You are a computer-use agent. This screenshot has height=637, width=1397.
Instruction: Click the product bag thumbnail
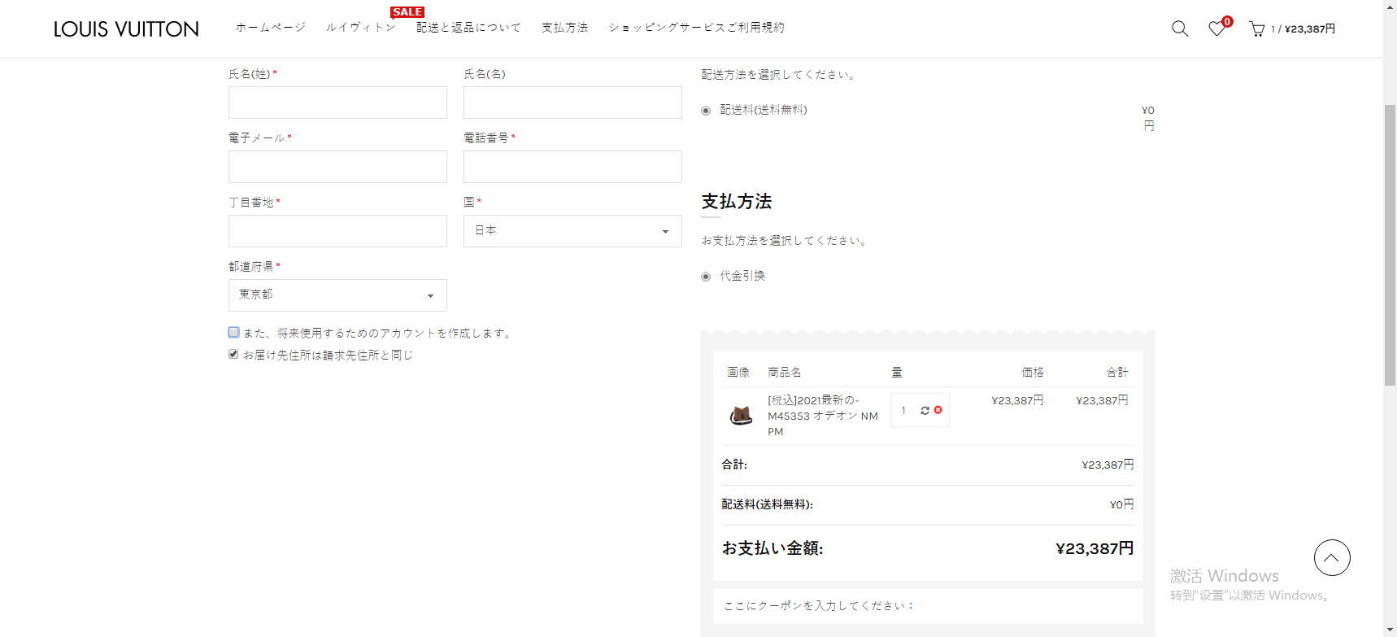click(741, 416)
